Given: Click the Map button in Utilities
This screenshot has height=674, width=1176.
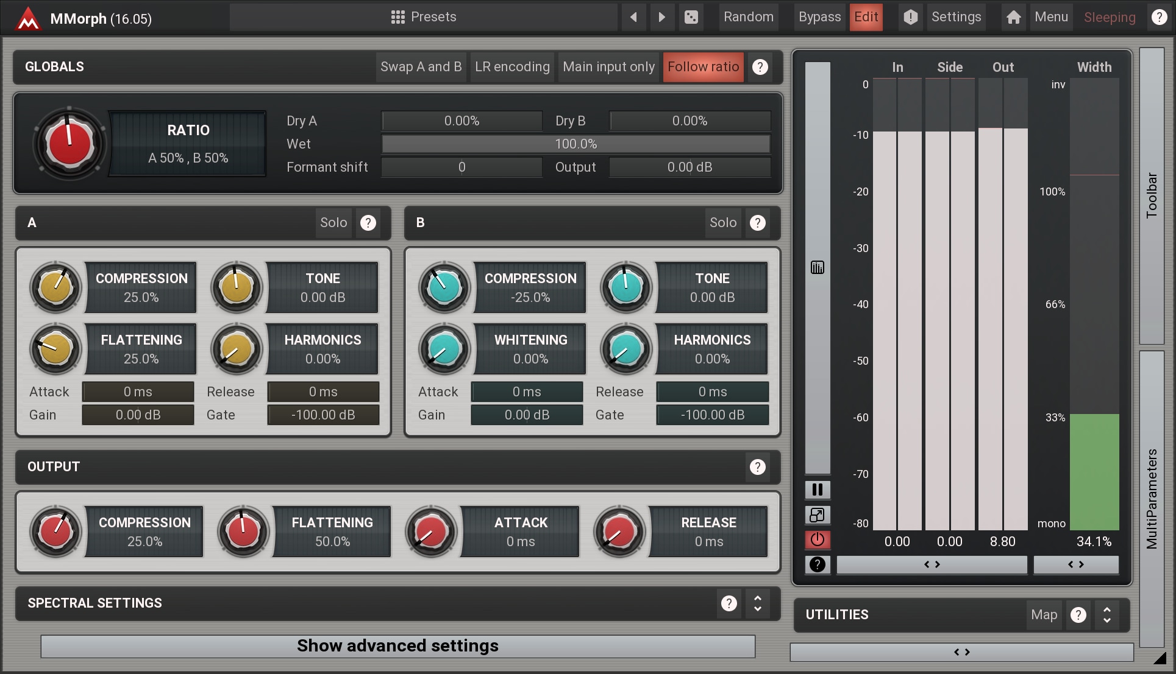Looking at the screenshot, I should (1044, 615).
